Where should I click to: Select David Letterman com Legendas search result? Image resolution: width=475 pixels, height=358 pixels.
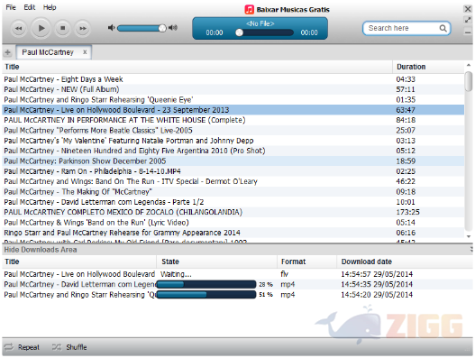click(233, 202)
